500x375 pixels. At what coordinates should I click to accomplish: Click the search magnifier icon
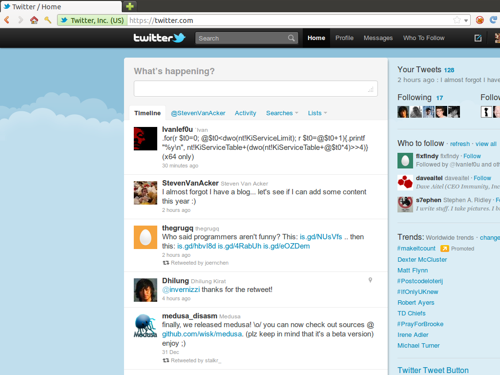point(291,38)
